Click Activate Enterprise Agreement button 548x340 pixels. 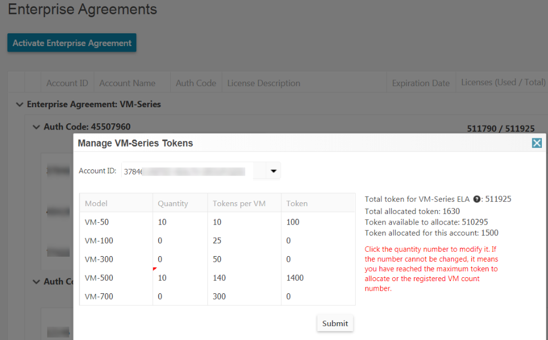click(72, 43)
